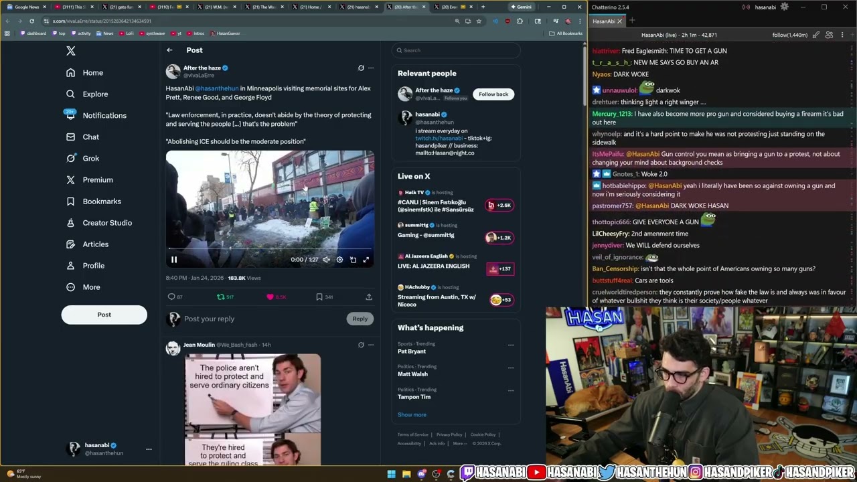Open more options on Jean Moulin reply
857x482 pixels.
click(x=371, y=345)
